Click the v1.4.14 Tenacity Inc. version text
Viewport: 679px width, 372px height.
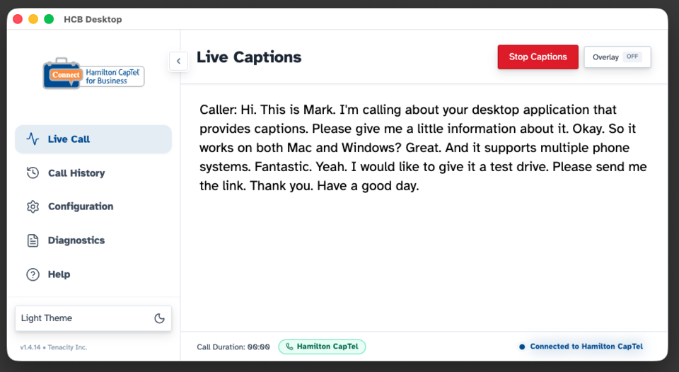coord(54,347)
